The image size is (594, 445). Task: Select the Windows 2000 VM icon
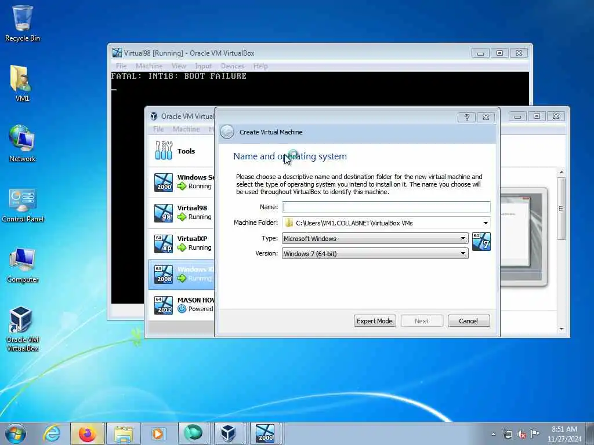click(x=164, y=182)
